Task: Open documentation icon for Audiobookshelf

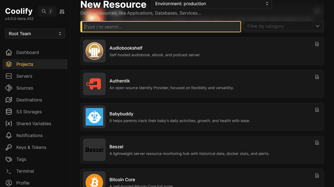Action: coord(317,44)
